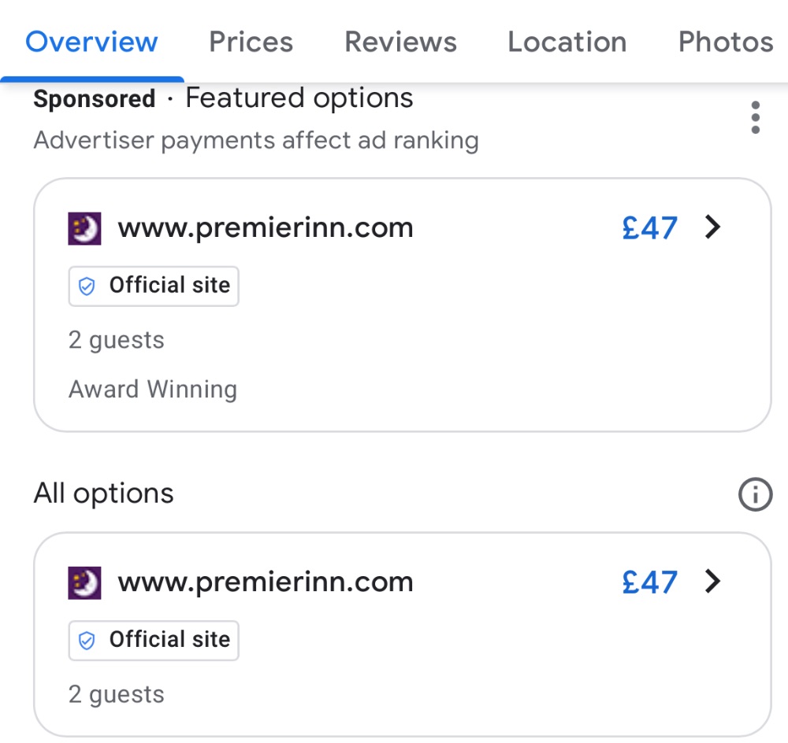Click £47 price in All options card
Viewport: 788px width, 743px height.
(x=649, y=582)
